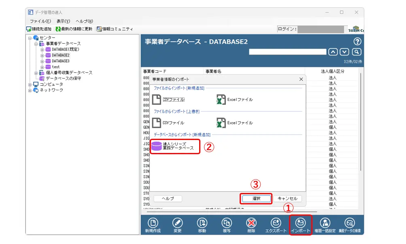Select DATABASE(既定) in the tree
The width and height of the screenshot is (406, 244).
coord(65,49)
